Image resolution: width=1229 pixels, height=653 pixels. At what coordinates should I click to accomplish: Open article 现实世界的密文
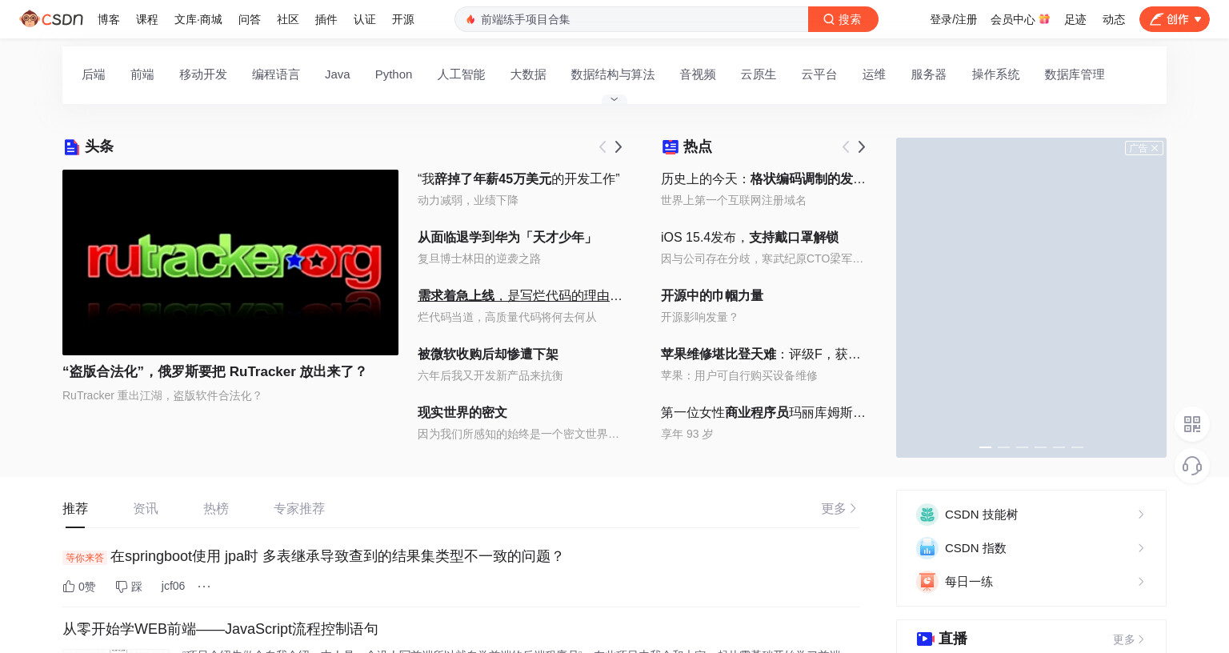click(462, 412)
